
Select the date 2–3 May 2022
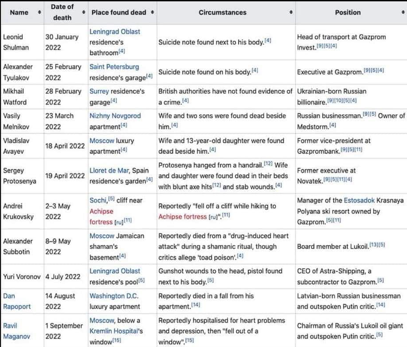[x=58, y=211]
